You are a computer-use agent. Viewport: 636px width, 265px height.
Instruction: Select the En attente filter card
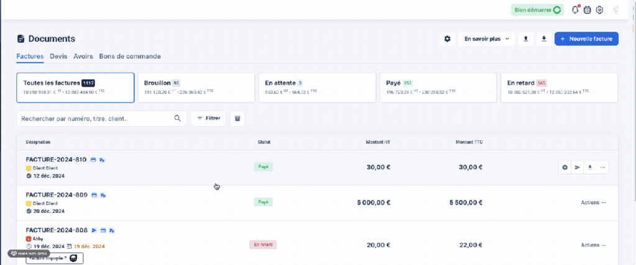tap(317, 88)
